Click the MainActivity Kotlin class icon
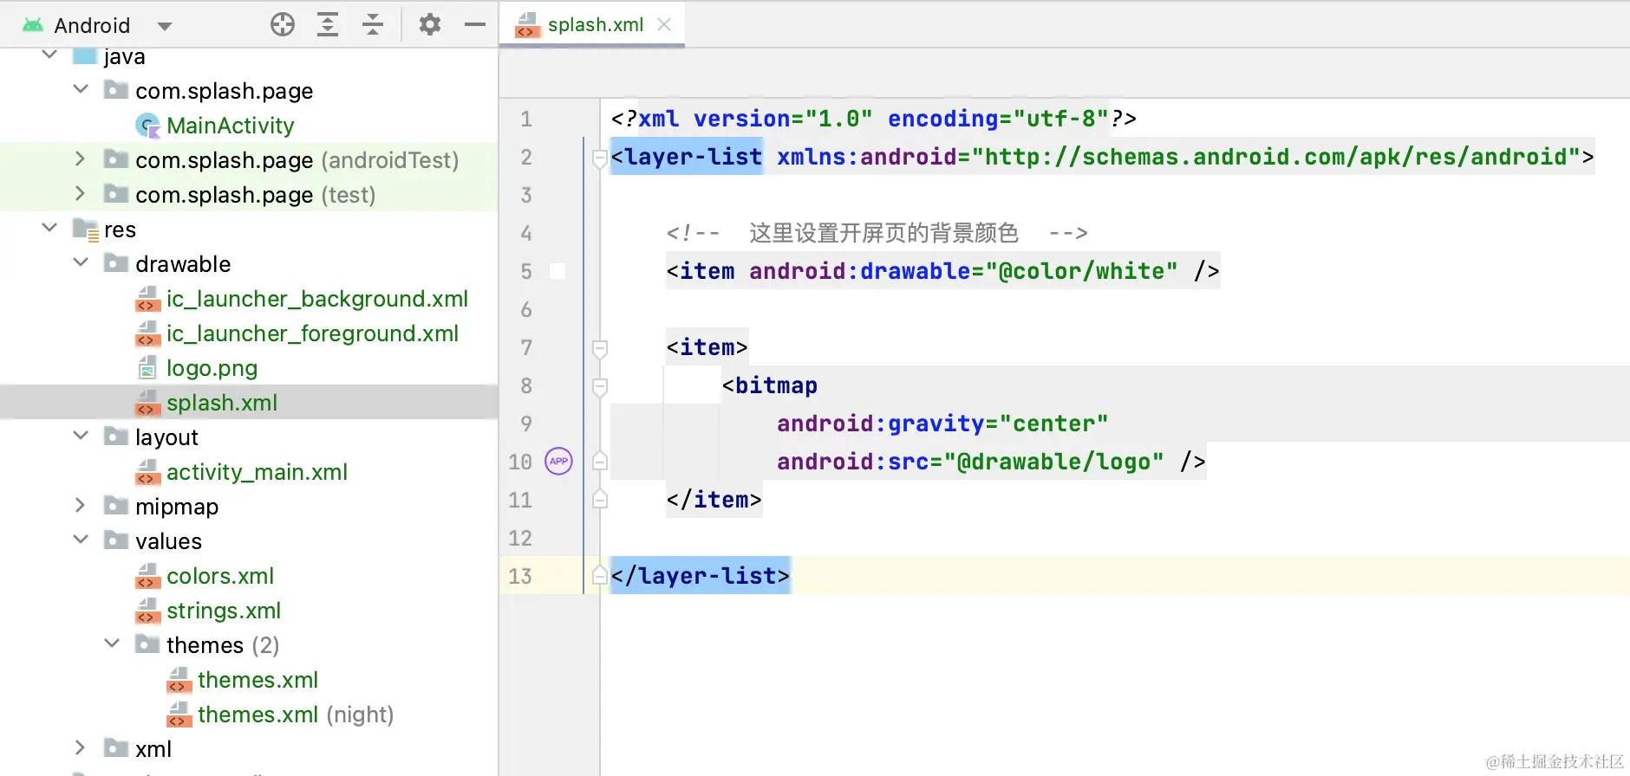The width and height of the screenshot is (1630, 776). tap(148, 126)
